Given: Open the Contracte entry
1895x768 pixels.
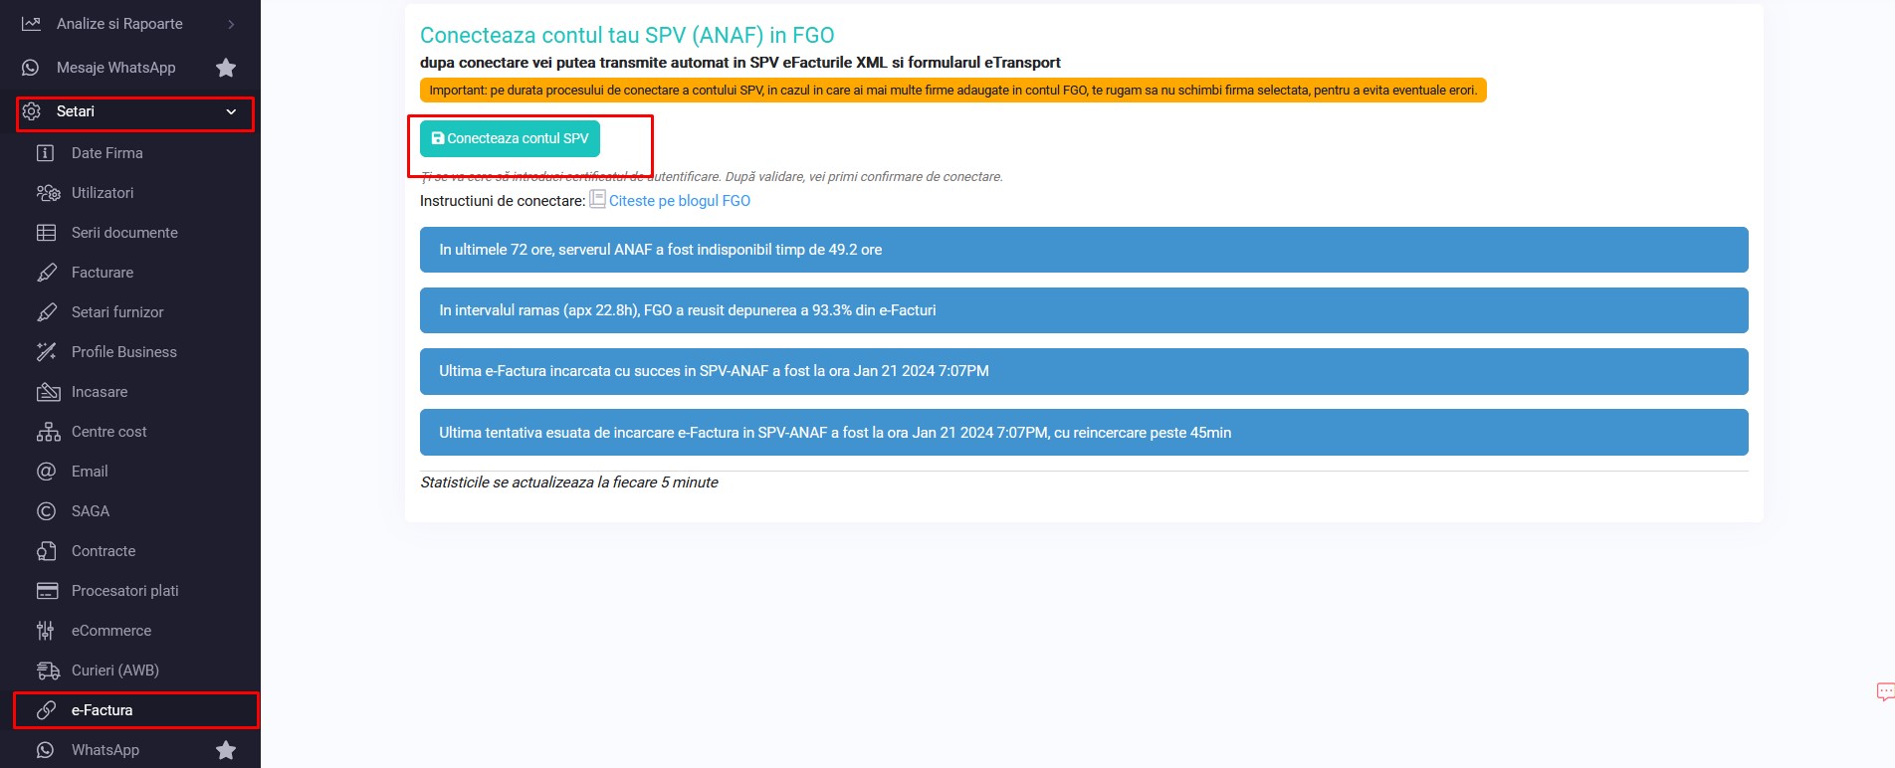Looking at the screenshot, I should (104, 551).
